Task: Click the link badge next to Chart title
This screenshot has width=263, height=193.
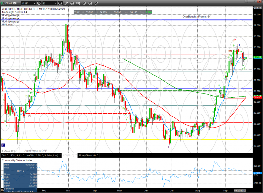Action: point(15,3)
